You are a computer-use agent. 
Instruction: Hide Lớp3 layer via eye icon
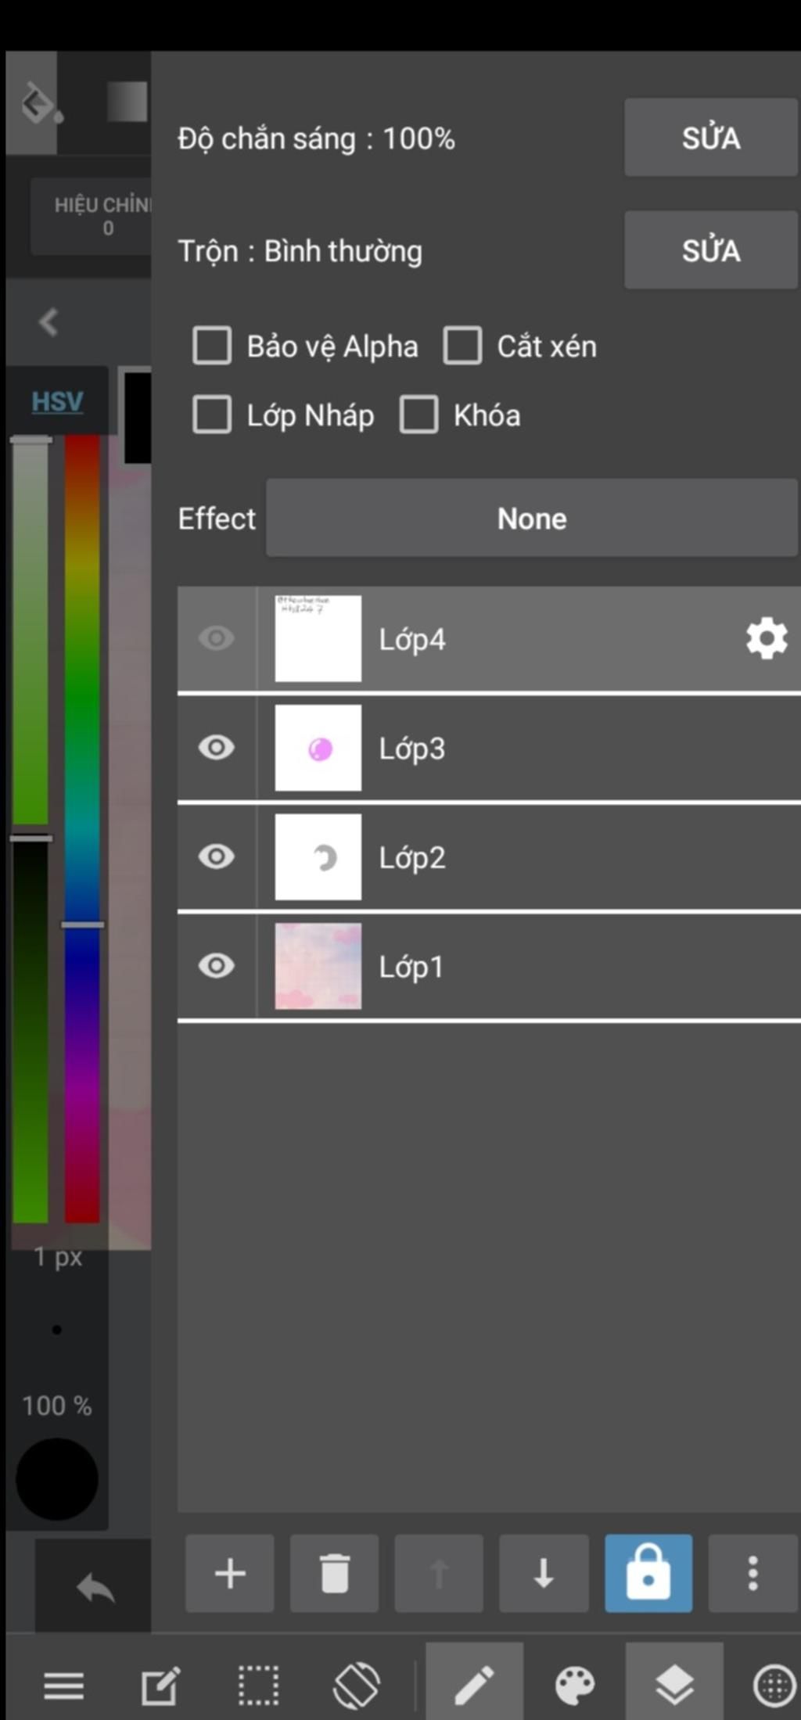coord(217,748)
